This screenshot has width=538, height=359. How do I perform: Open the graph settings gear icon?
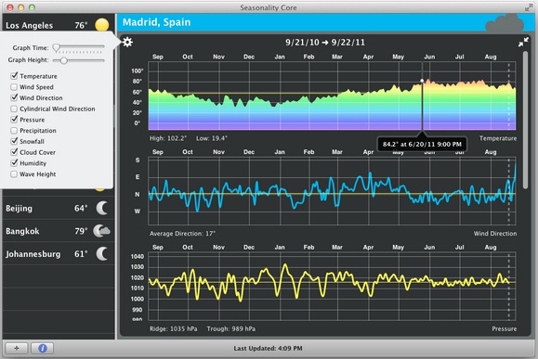(127, 42)
